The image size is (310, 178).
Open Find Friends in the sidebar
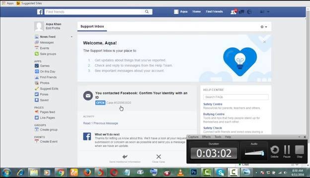point(48,77)
